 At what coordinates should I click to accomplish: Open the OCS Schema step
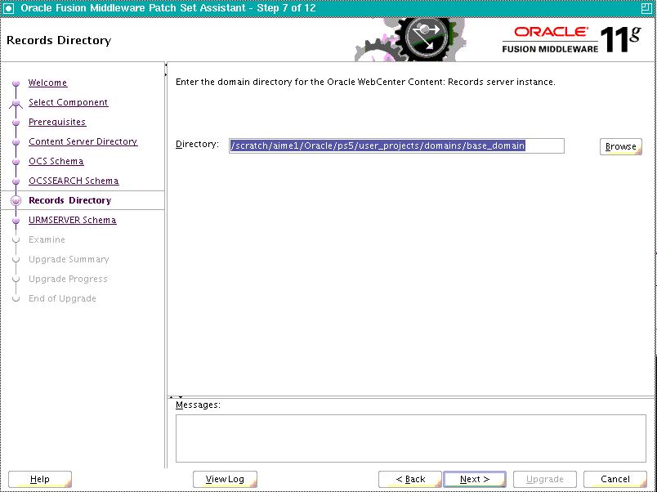(x=56, y=161)
